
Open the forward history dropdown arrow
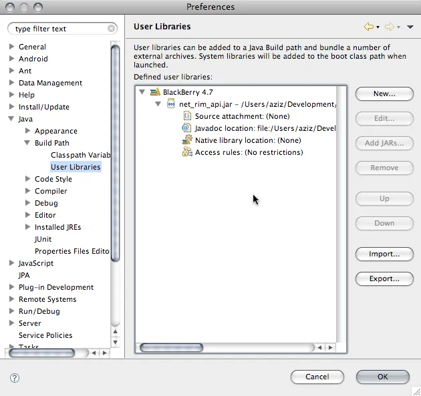pos(398,27)
